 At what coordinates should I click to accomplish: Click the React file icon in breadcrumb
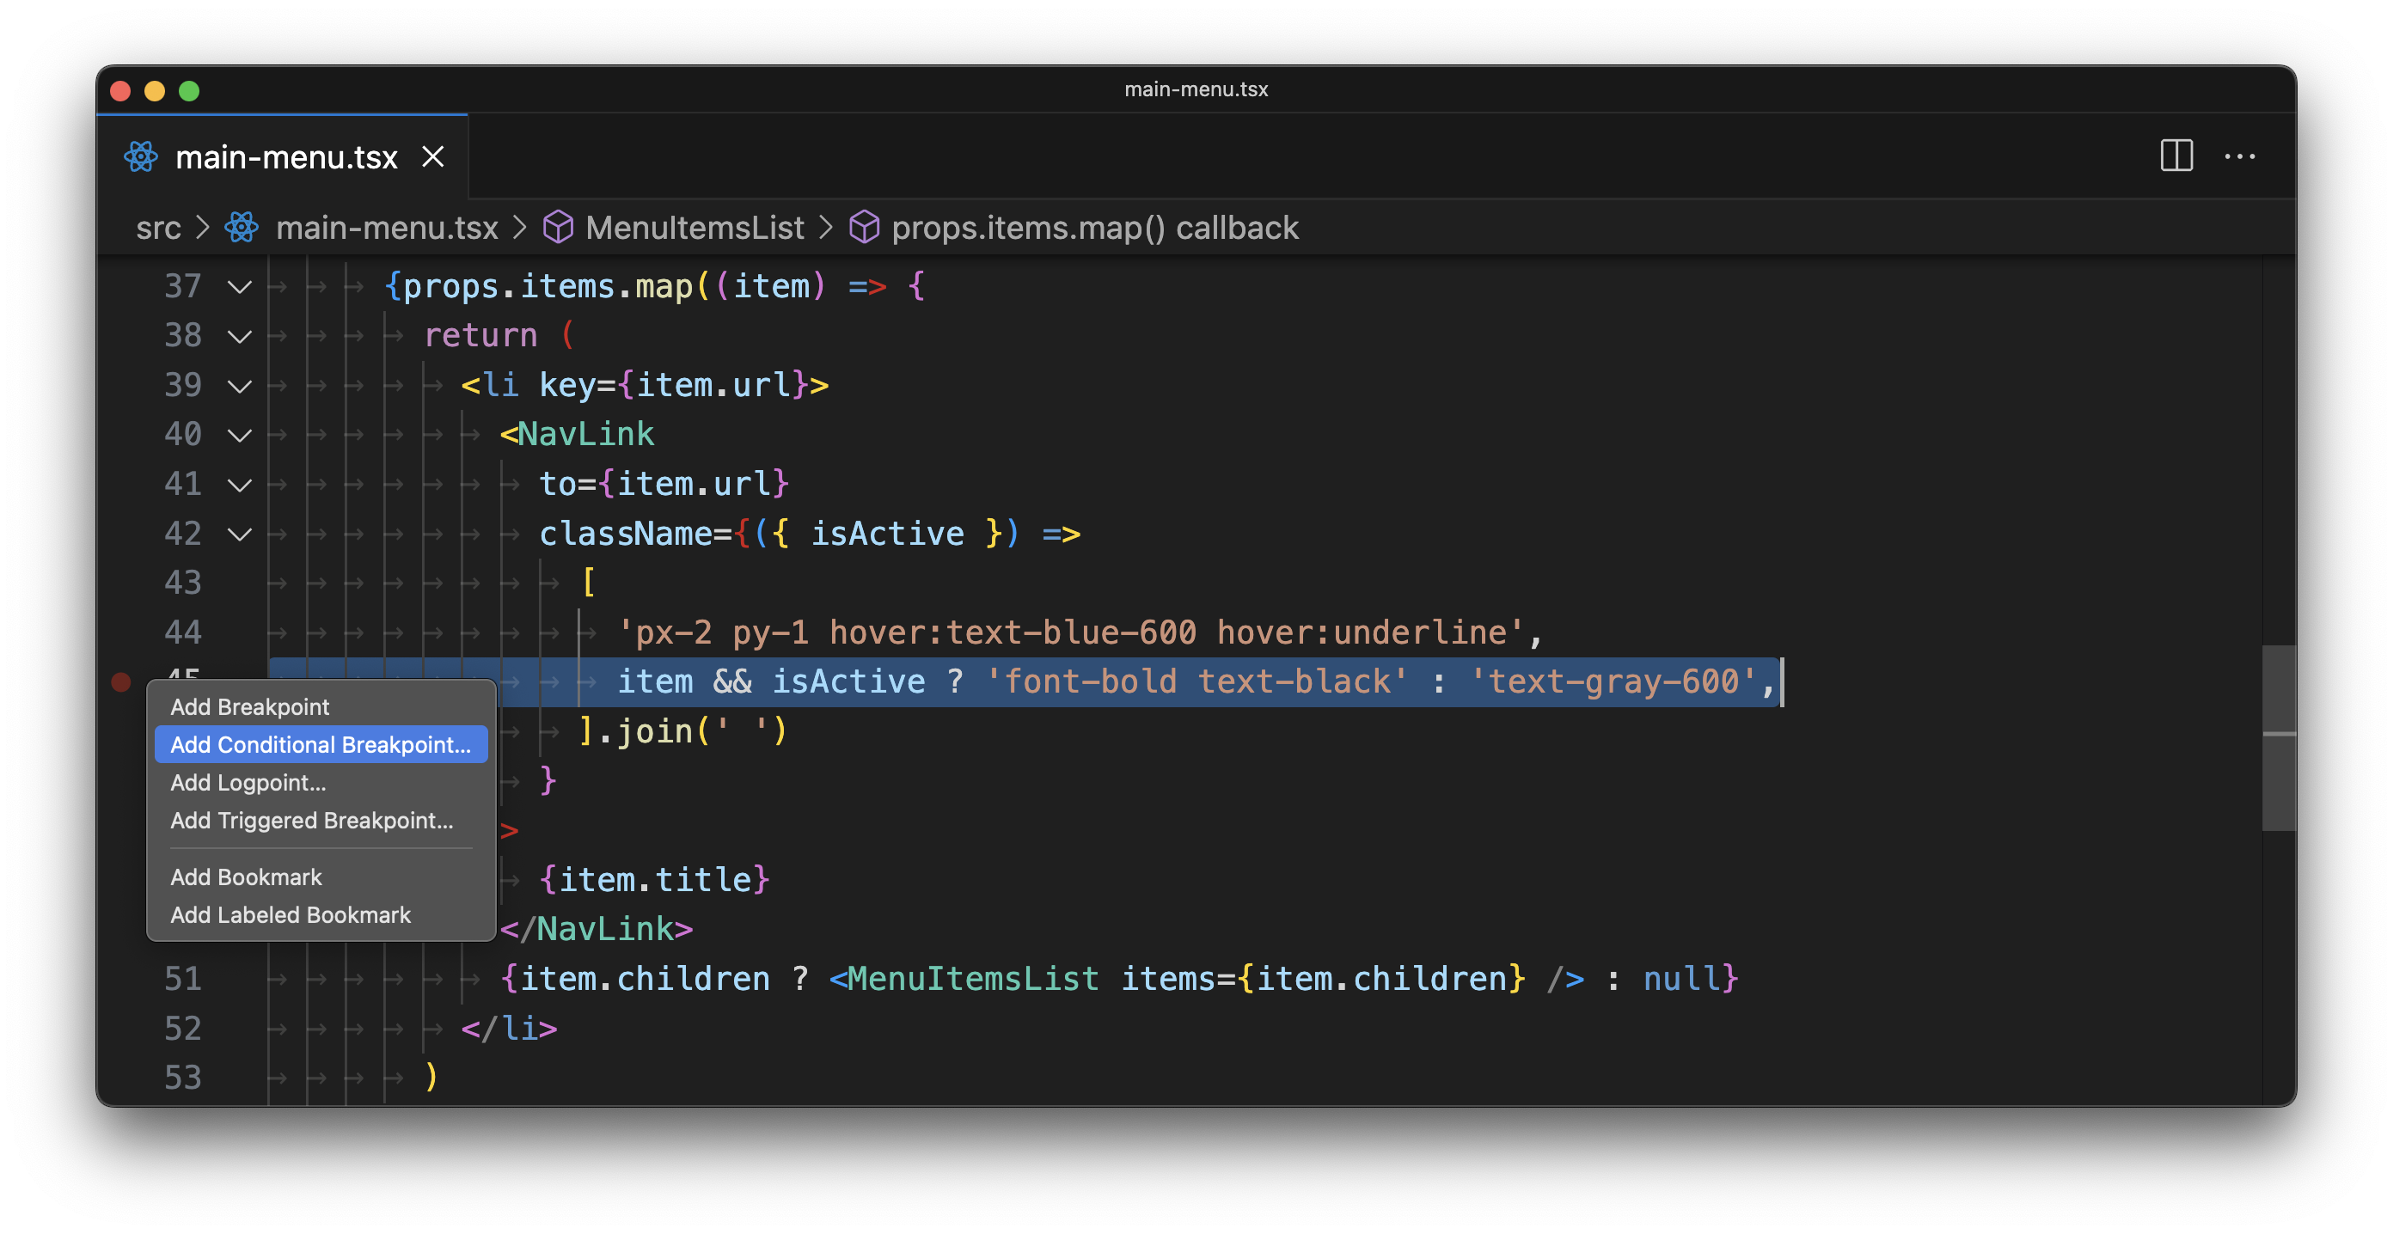pyautogui.click(x=242, y=228)
